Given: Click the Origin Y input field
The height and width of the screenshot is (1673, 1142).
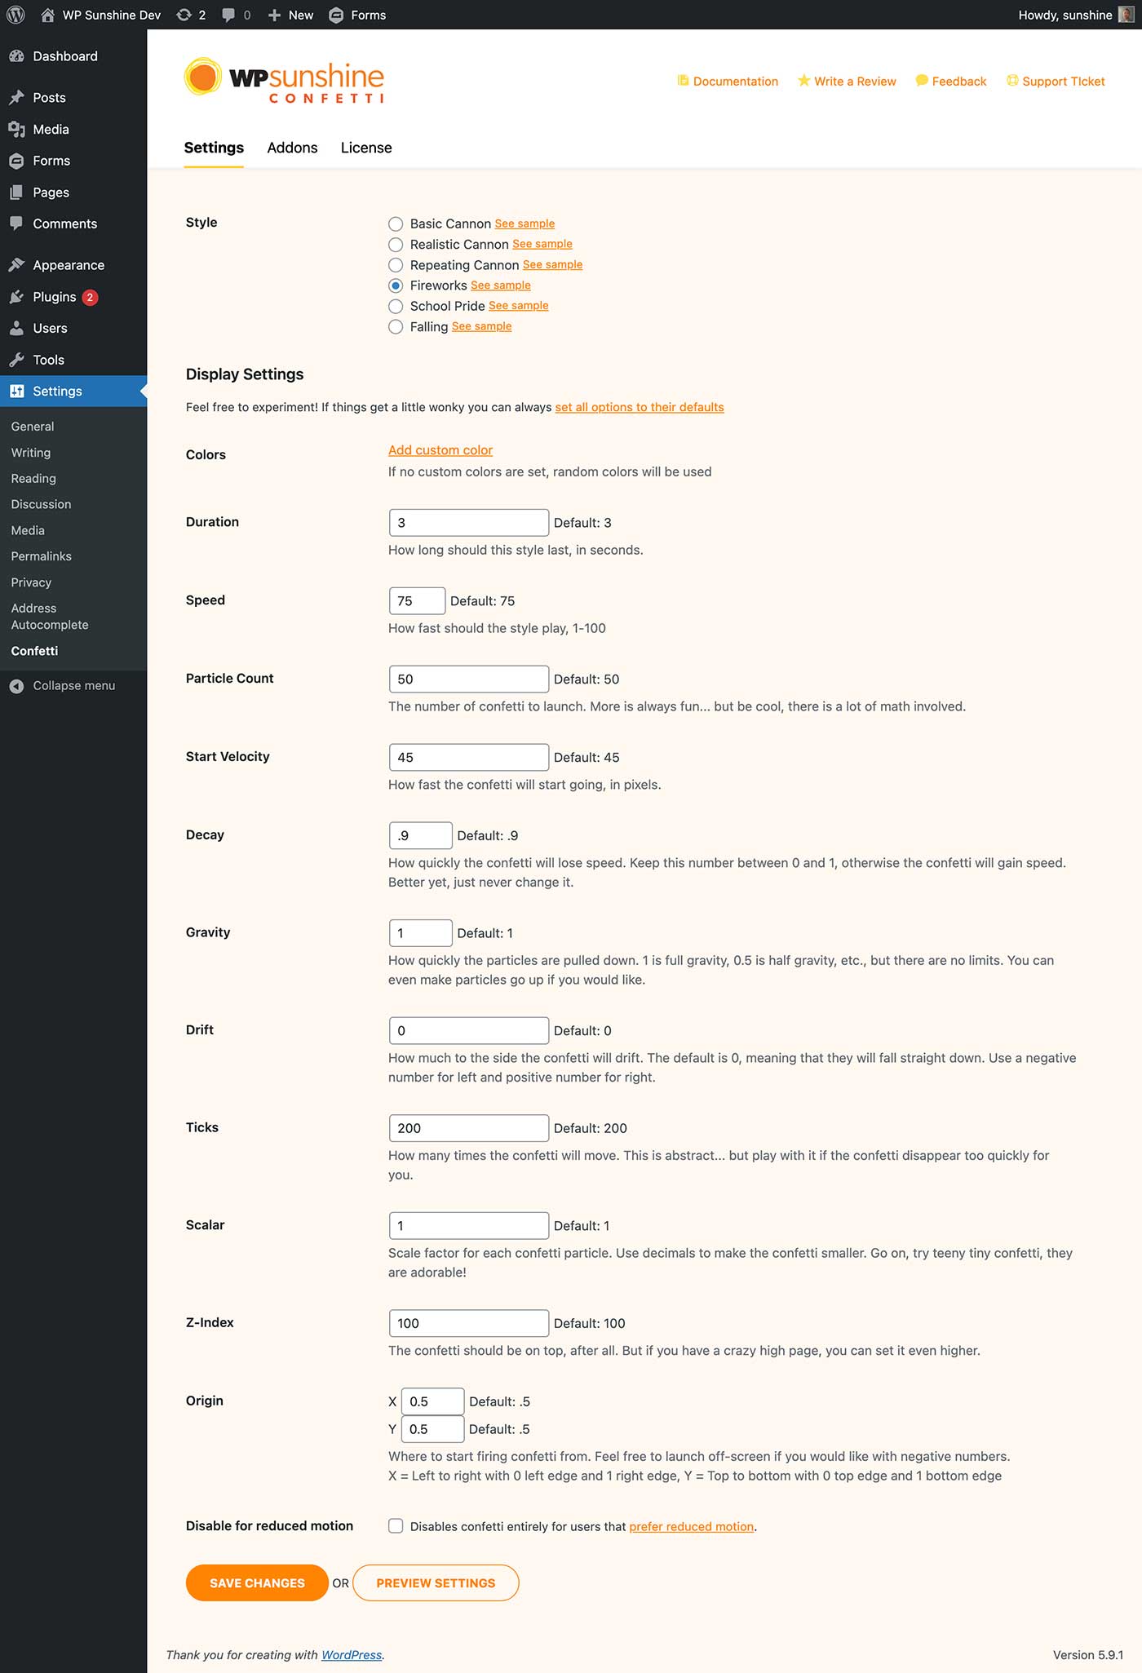Looking at the screenshot, I should [433, 1430].
